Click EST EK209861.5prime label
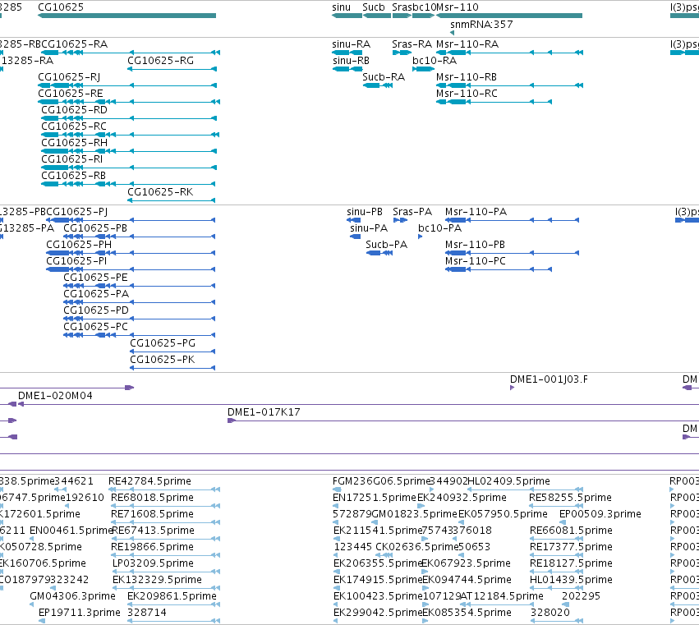699x625 pixels. click(x=172, y=596)
